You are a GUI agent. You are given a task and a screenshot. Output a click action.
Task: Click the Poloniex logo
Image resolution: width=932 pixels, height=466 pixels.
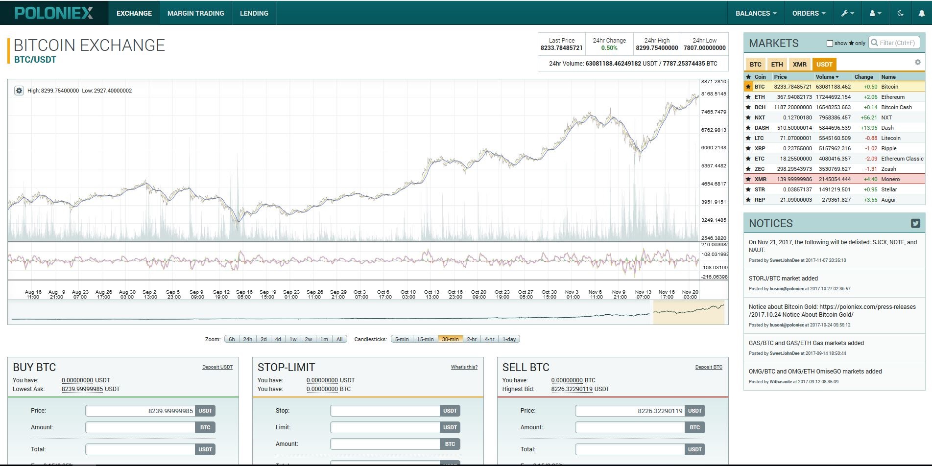click(54, 13)
